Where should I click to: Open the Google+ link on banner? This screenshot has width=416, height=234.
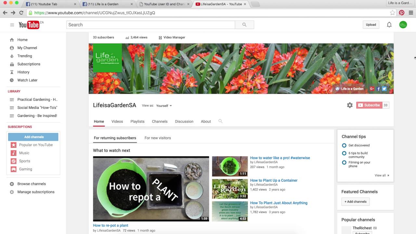coord(372,89)
